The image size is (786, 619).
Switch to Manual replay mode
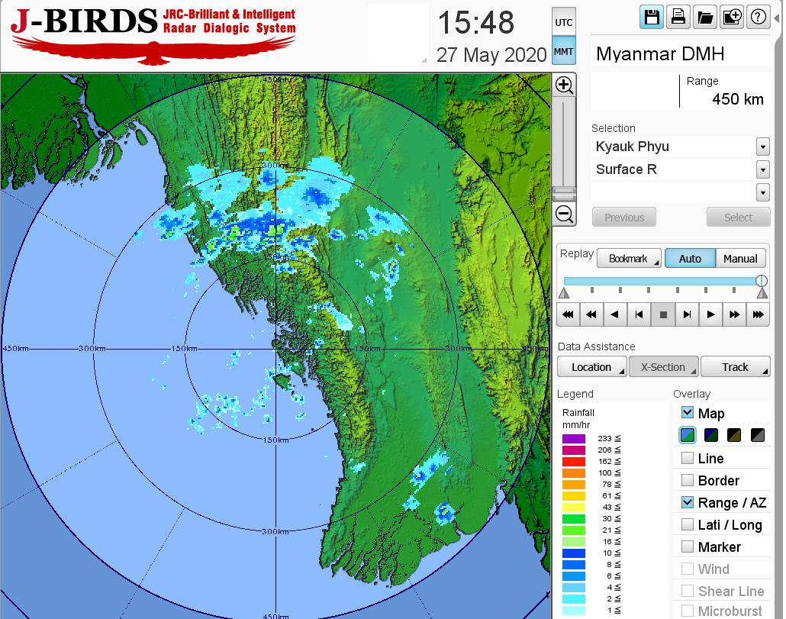coord(739,259)
